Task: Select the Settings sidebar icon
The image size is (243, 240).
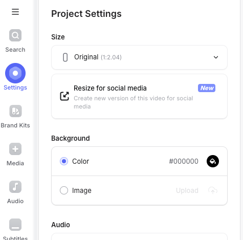Action: [x=15, y=73]
